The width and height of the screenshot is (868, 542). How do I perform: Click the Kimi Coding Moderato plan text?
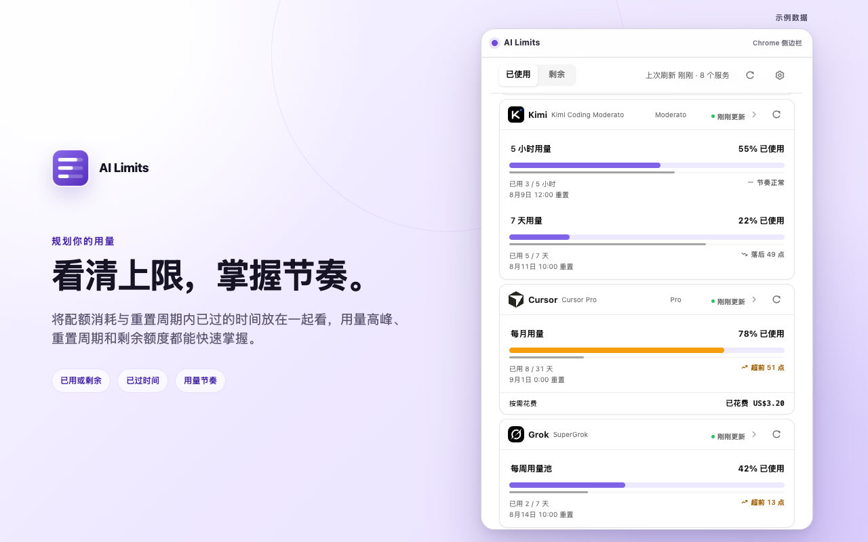click(x=587, y=115)
